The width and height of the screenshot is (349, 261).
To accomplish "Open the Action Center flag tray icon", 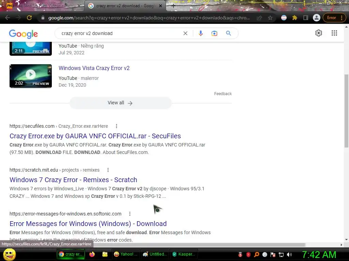I will 273,255.
